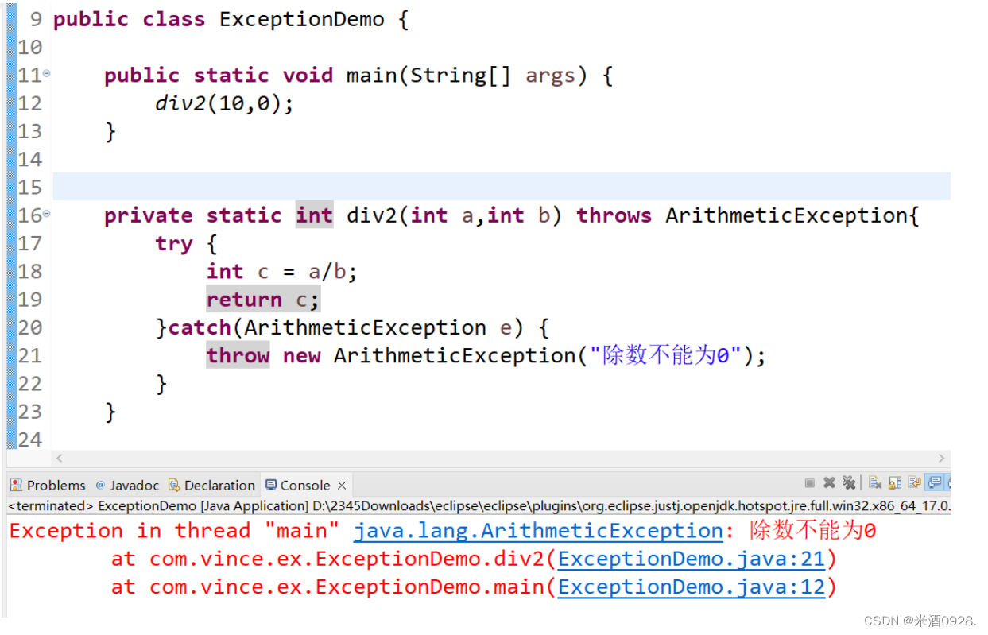Open the ExceptionDemo.java:12 stack trace link
The image size is (988, 635).
pyautogui.click(x=690, y=587)
